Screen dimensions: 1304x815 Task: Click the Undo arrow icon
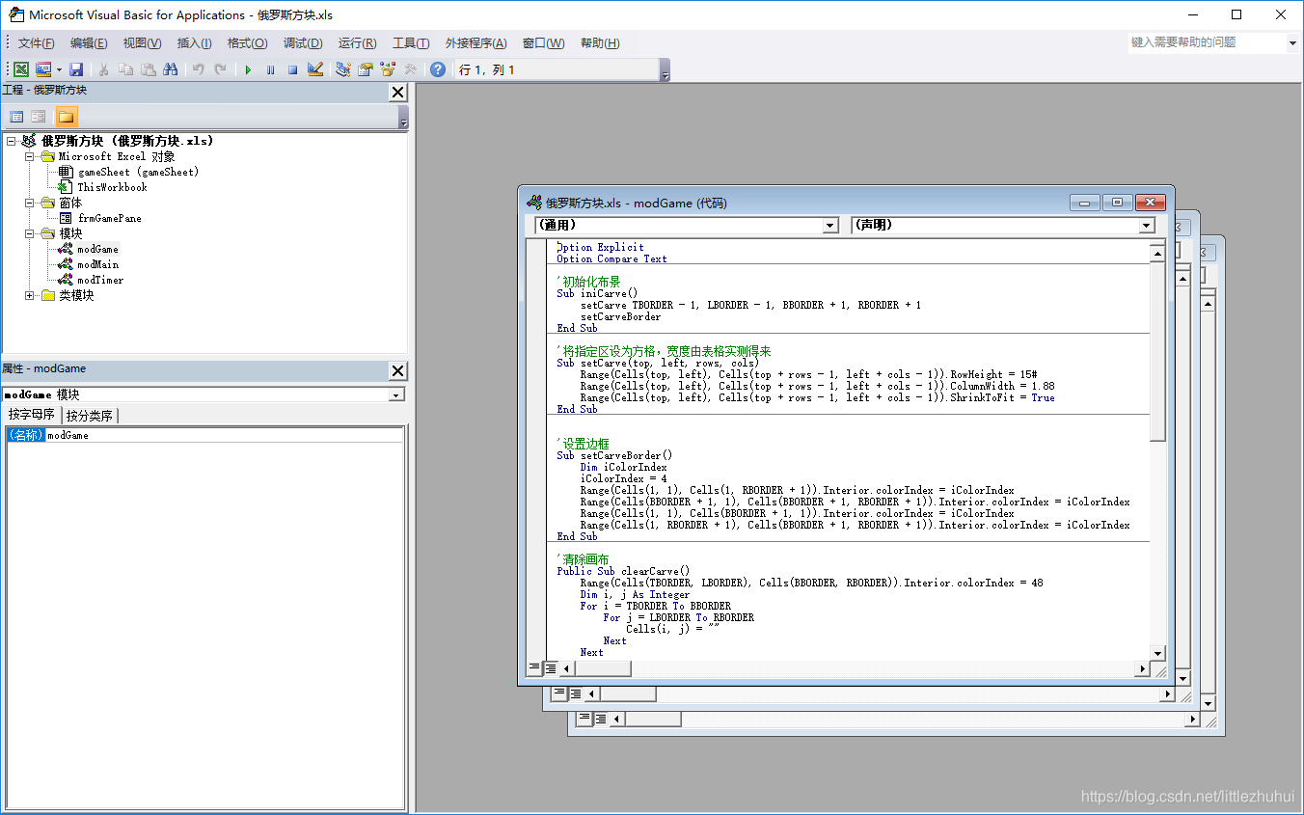pyautogui.click(x=199, y=69)
